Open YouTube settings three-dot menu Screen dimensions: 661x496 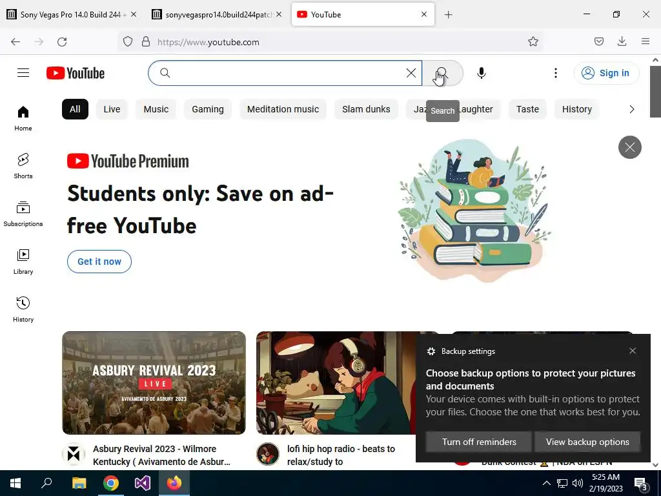coord(556,73)
